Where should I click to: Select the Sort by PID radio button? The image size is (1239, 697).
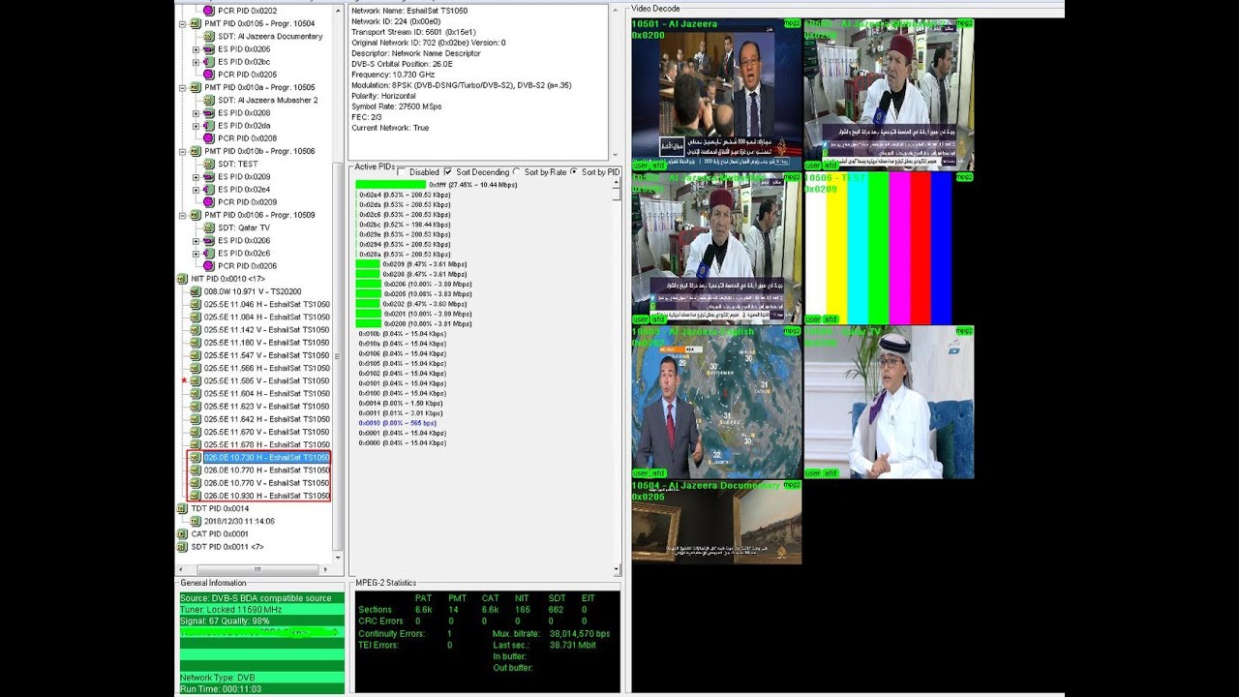pyautogui.click(x=574, y=172)
